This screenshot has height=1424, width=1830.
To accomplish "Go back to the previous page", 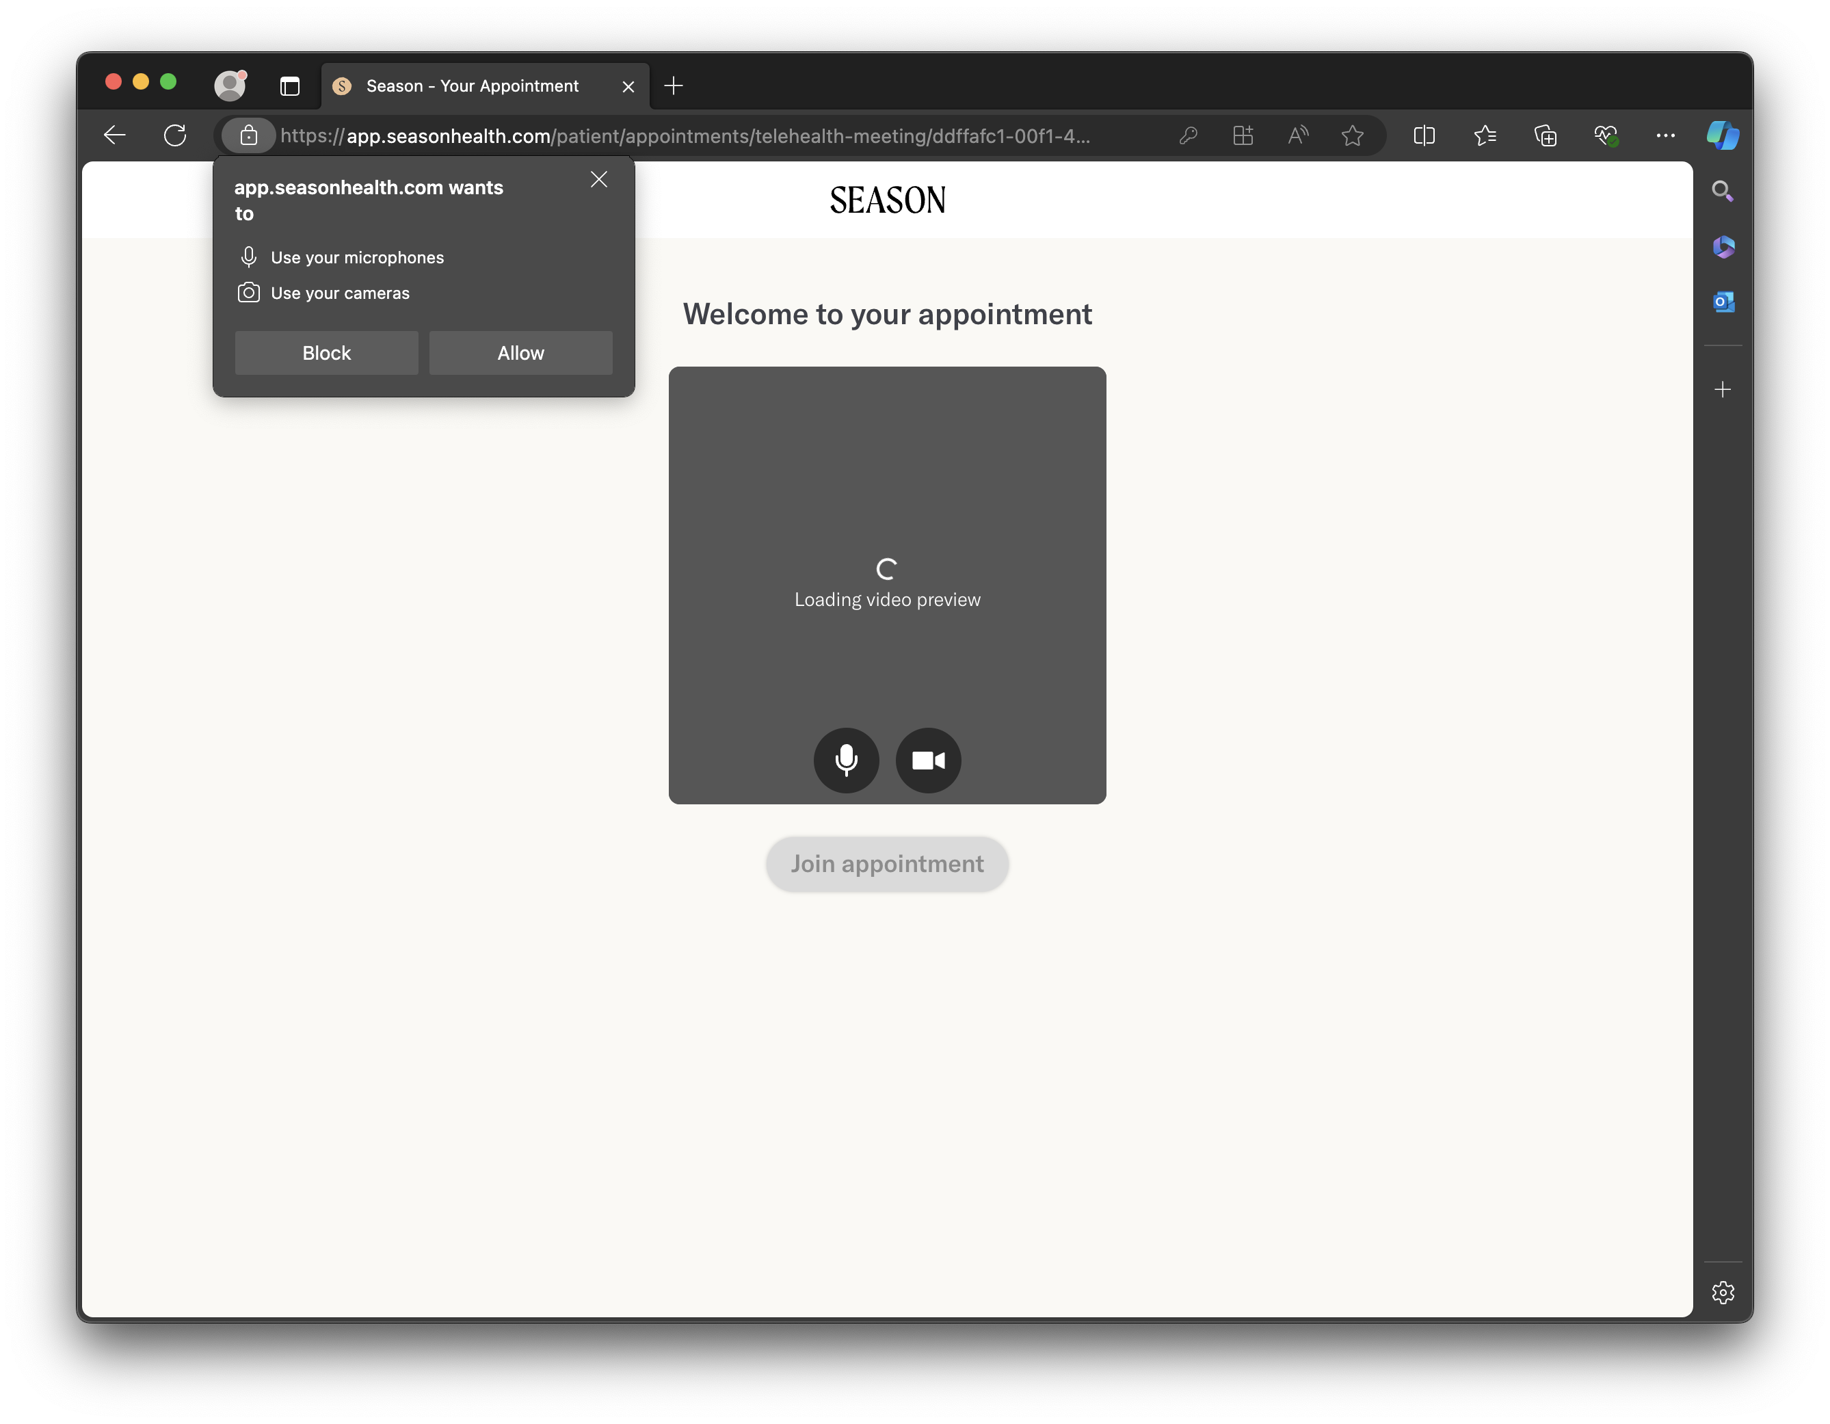I will (115, 135).
